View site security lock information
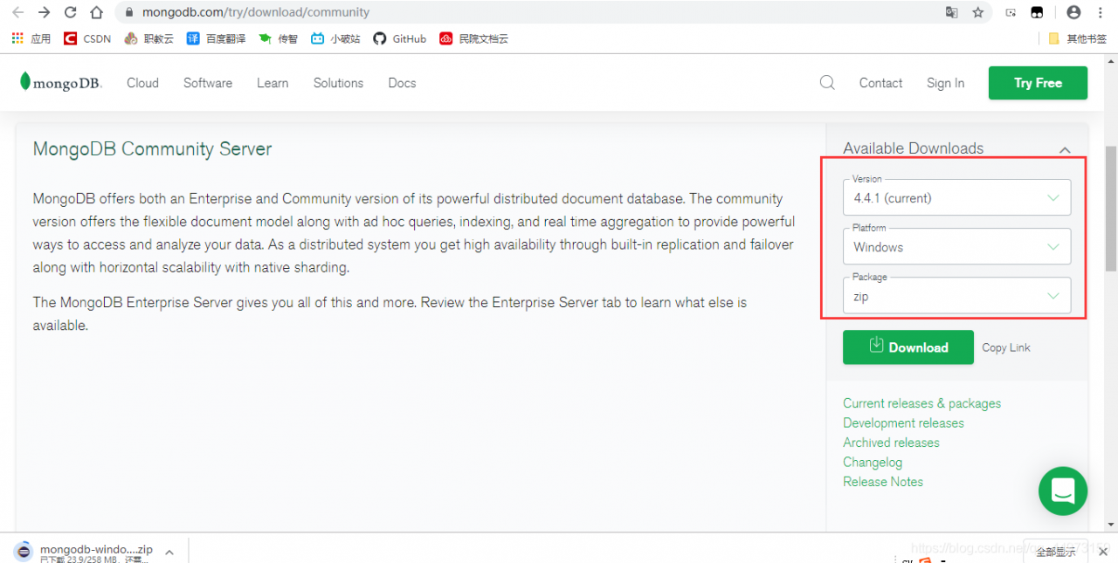The image size is (1118, 563). click(129, 12)
